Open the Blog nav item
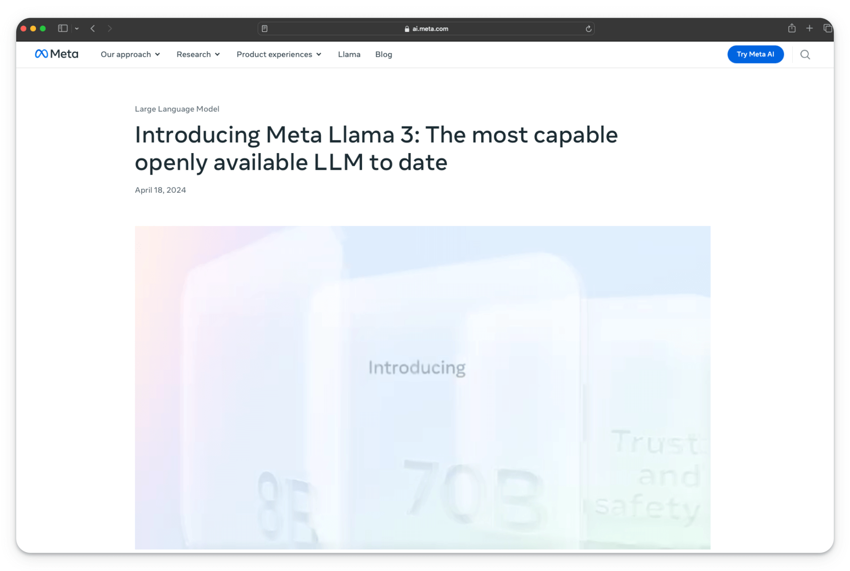The image size is (850, 571). tap(384, 54)
